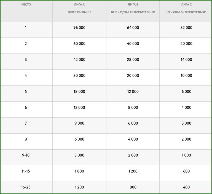Select the 42 000 cell in Лига A
The height and width of the screenshot is (194, 212).
coord(79,60)
